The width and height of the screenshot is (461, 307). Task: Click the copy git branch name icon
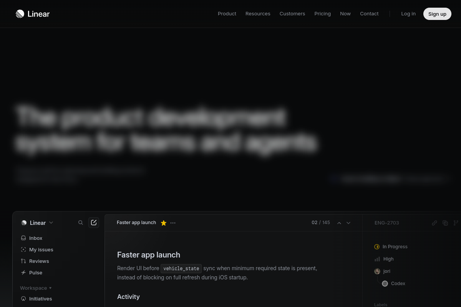456,223
